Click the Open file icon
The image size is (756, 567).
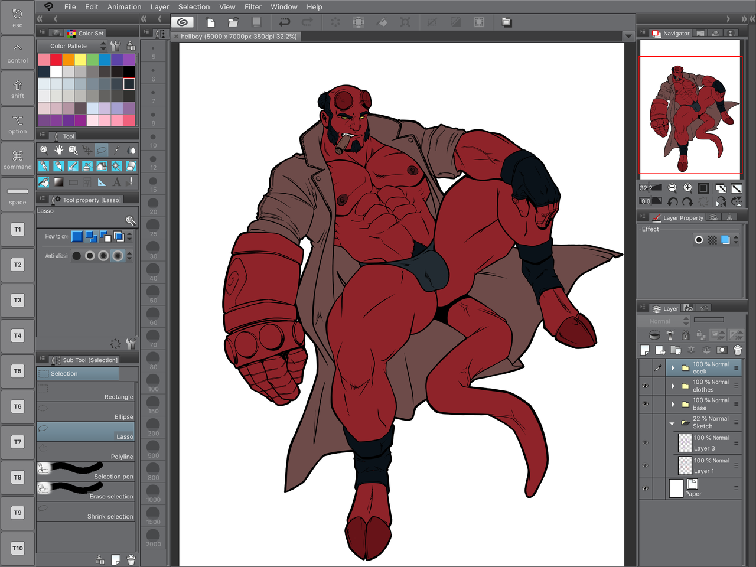click(x=233, y=22)
